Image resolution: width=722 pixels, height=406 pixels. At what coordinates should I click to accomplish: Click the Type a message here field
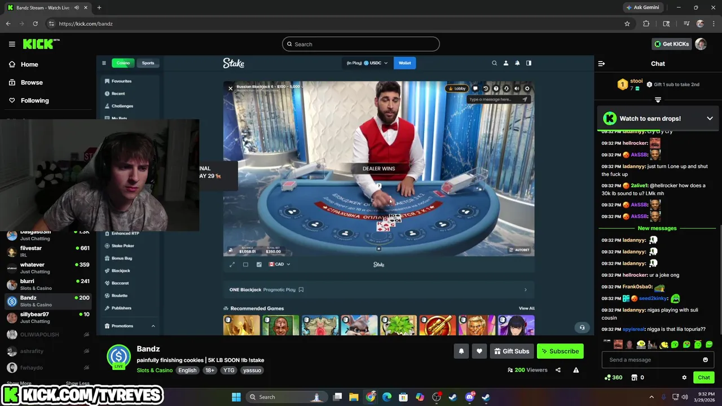(x=498, y=99)
